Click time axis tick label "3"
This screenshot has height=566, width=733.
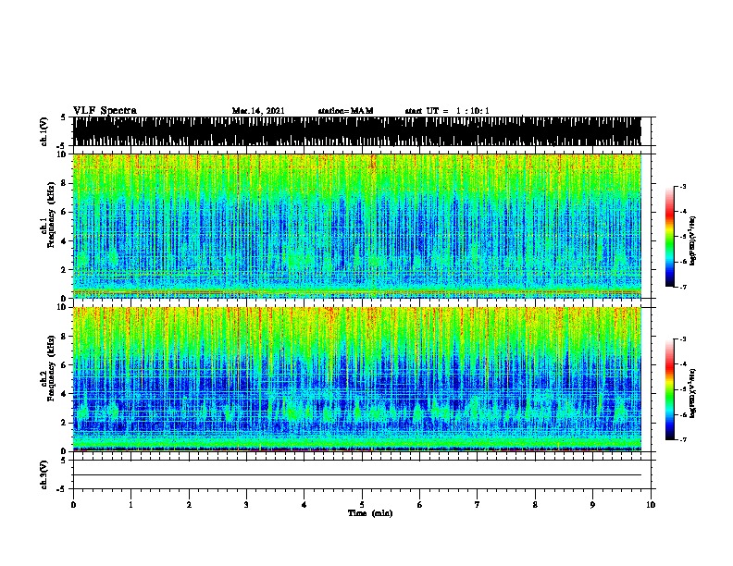coord(246,505)
